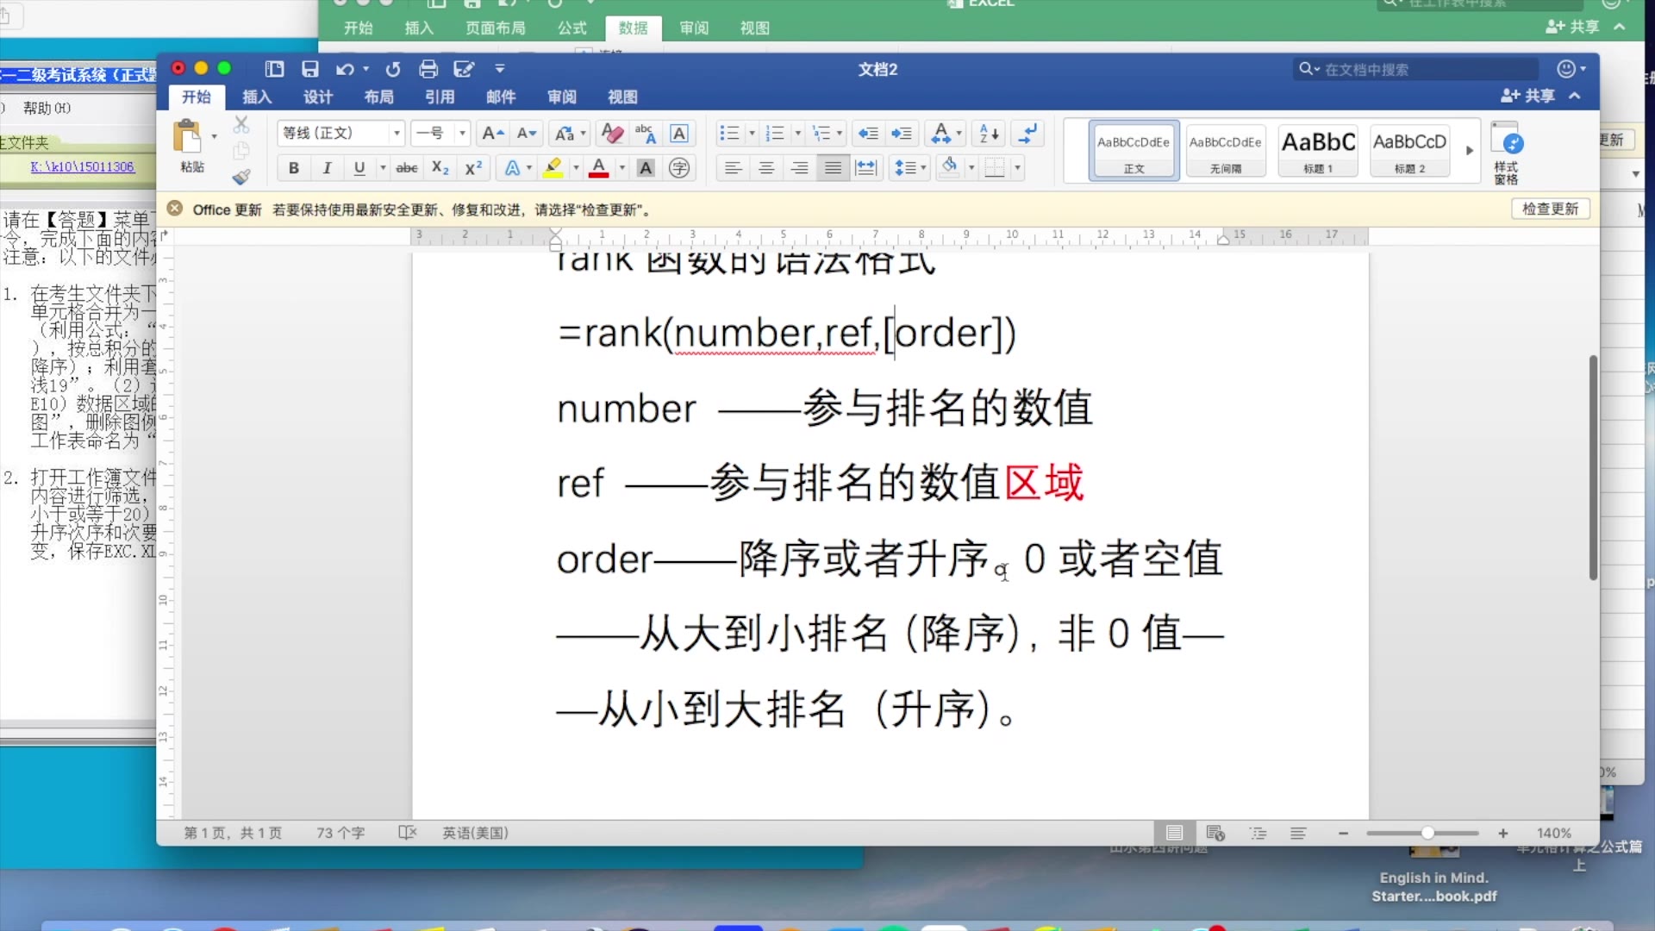Apply superscript formatting
The width and height of the screenshot is (1655, 931).
tap(473, 168)
